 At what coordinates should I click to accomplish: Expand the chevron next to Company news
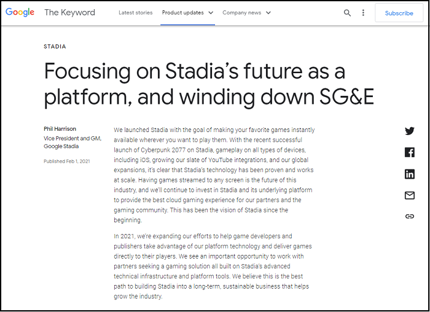coord(268,13)
